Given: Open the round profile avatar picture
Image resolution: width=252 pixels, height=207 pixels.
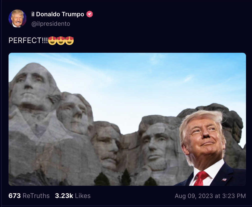Looking at the screenshot, I should [17, 18].
